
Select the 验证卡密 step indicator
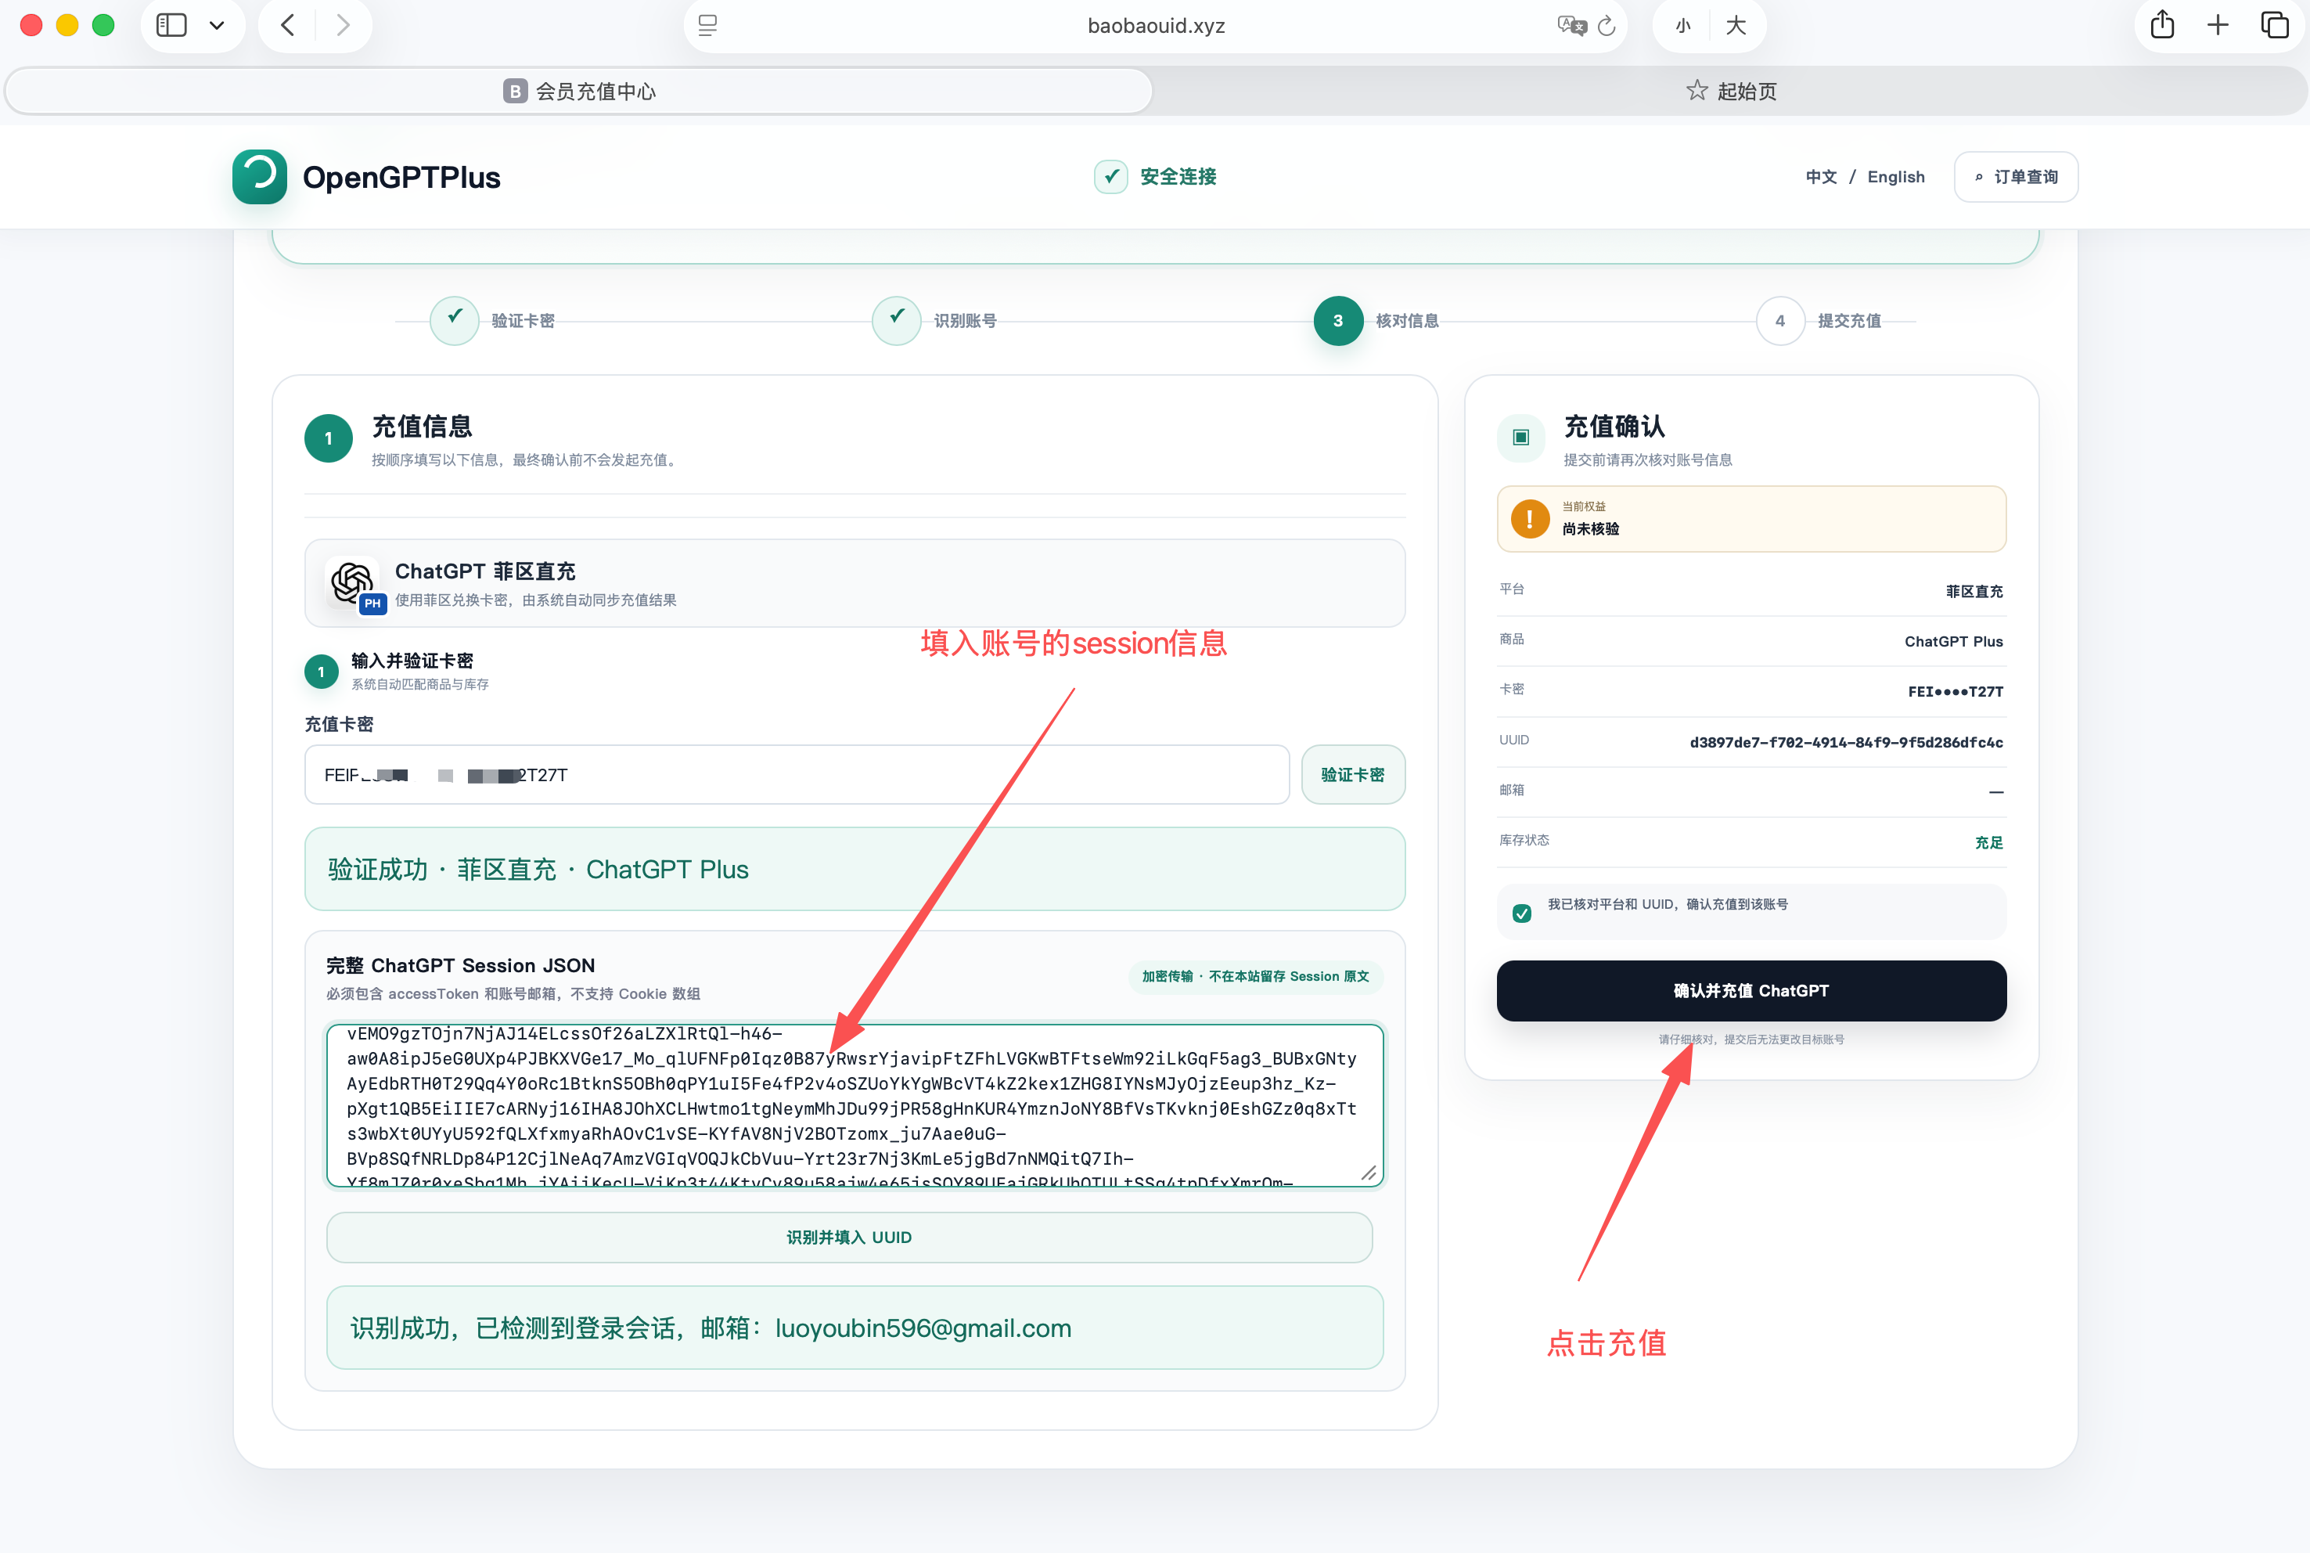(x=455, y=320)
